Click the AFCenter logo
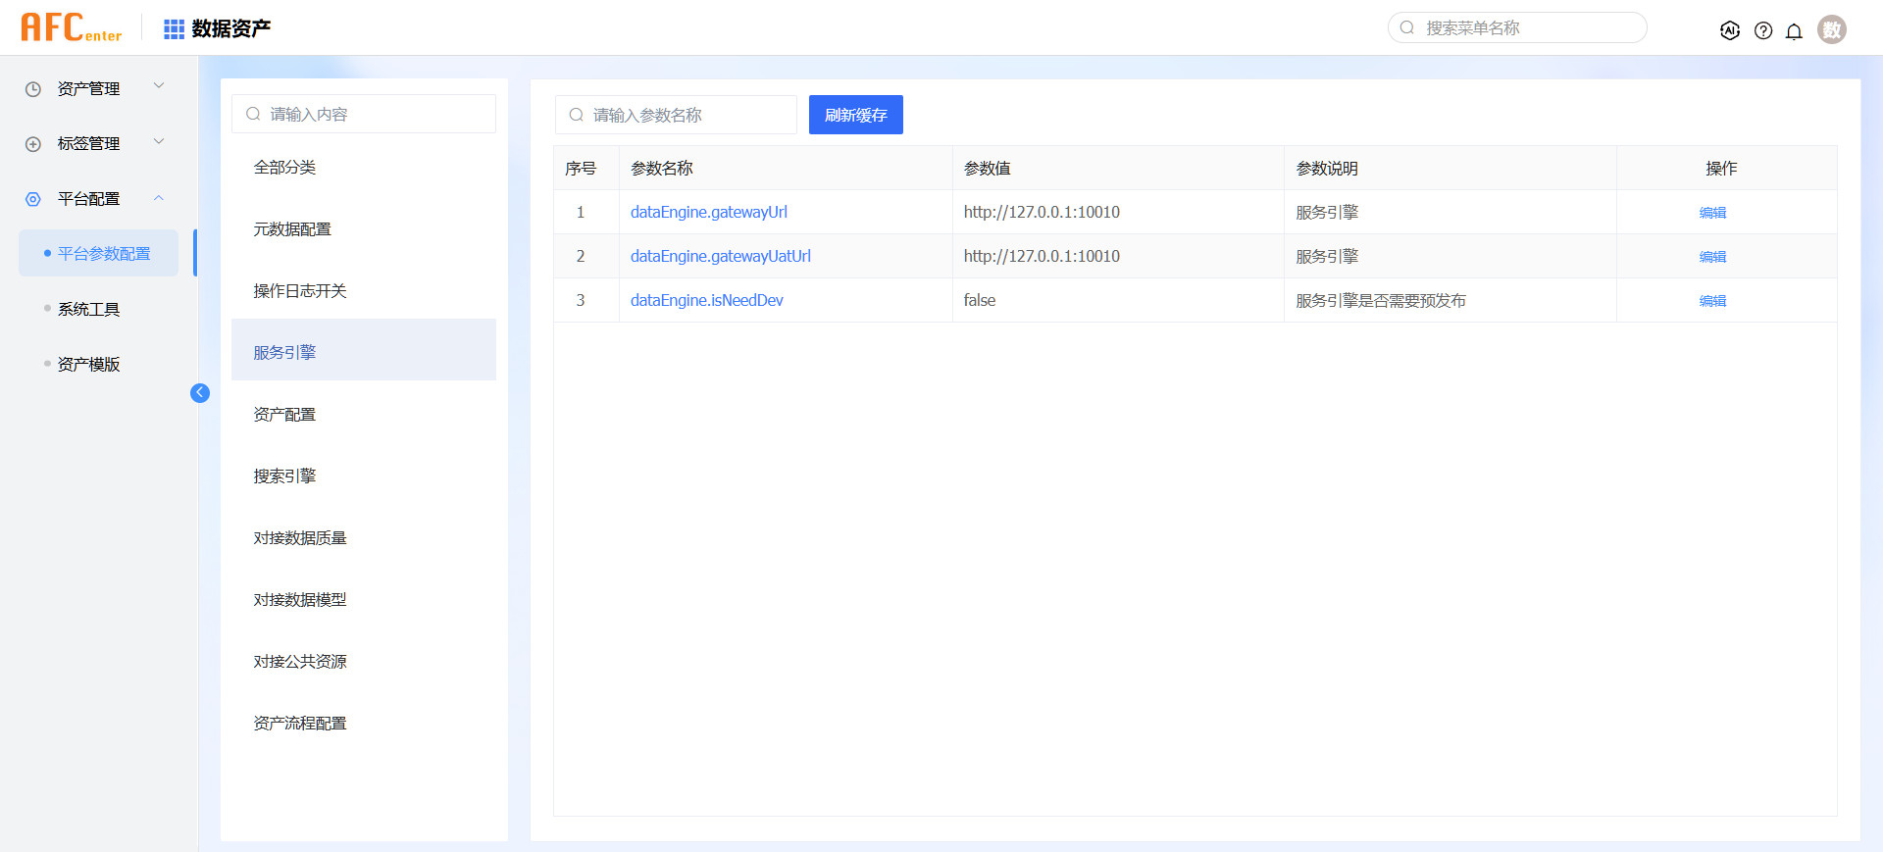This screenshot has width=1883, height=852. tap(71, 27)
